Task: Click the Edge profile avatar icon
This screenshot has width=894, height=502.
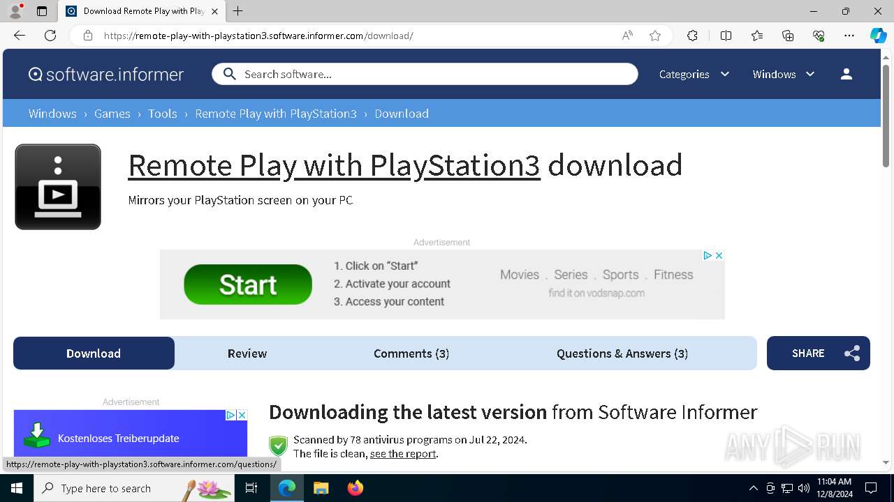Action: pos(15,11)
